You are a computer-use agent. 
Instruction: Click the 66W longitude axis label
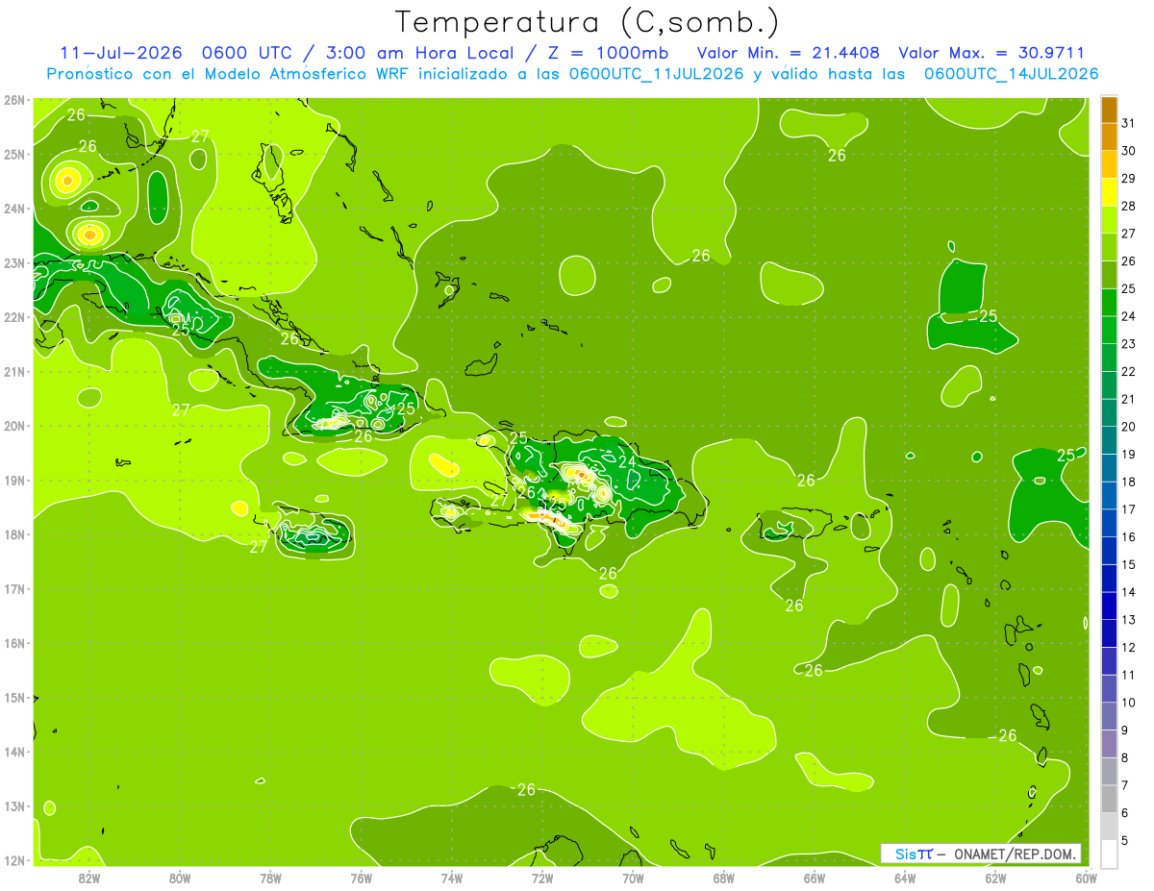tap(815, 879)
